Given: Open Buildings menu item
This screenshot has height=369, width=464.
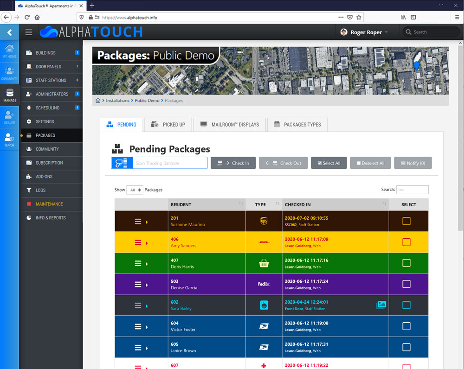Looking at the screenshot, I should pyautogui.click(x=52, y=53).
